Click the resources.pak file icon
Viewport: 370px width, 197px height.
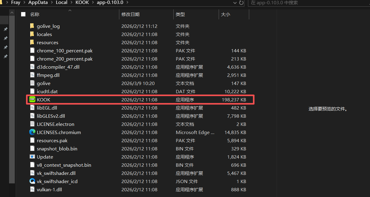click(x=32, y=140)
